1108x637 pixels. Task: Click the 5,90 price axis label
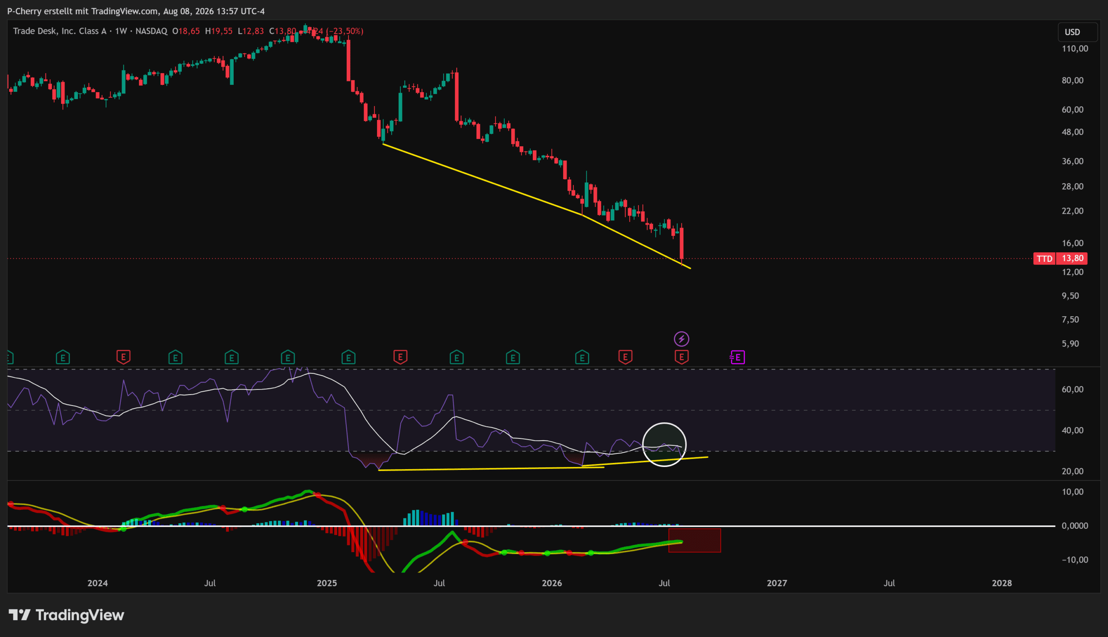pos(1070,344)
